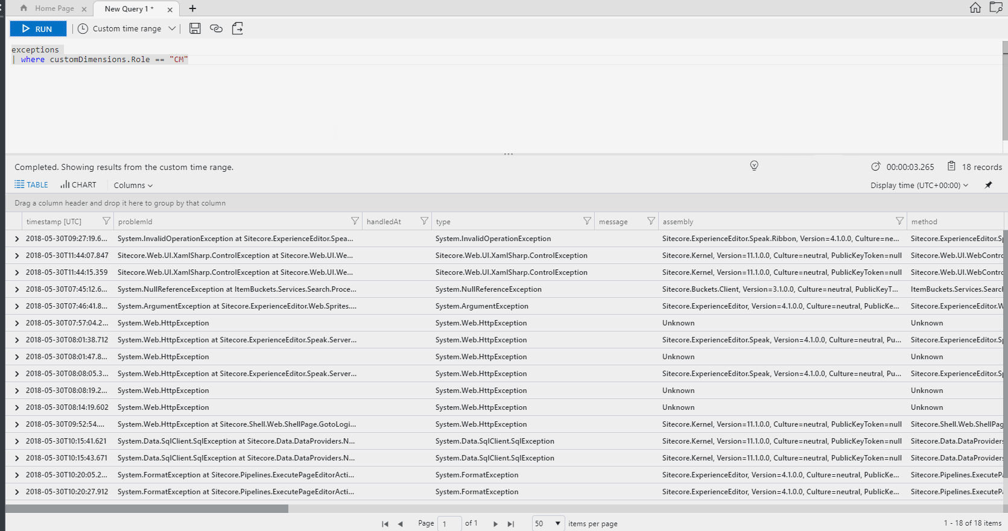Switch results to TABLE view
The width and height of the screenshot is (1008, 531).
point(31,185)
